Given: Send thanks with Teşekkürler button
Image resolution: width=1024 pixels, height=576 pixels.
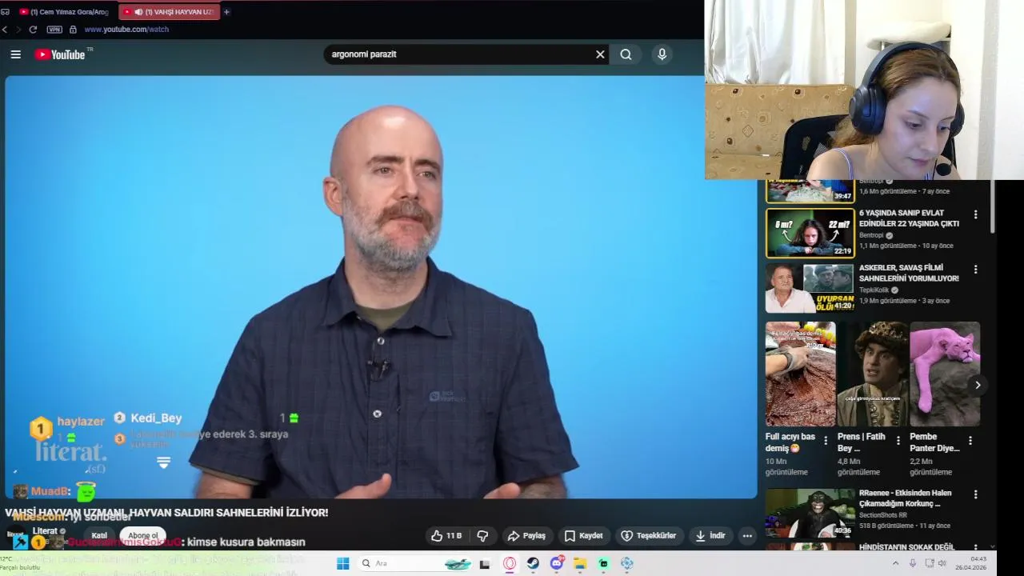Looking at the screenshot, I should 649,536.
